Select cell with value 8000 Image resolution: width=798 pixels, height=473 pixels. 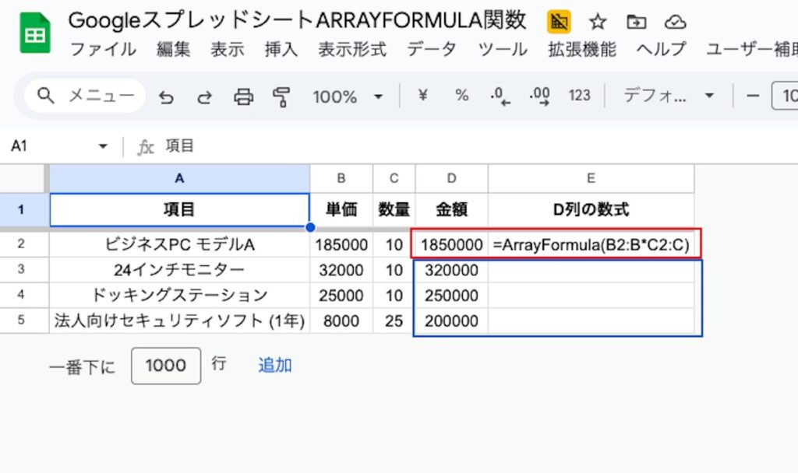point(341,321)
